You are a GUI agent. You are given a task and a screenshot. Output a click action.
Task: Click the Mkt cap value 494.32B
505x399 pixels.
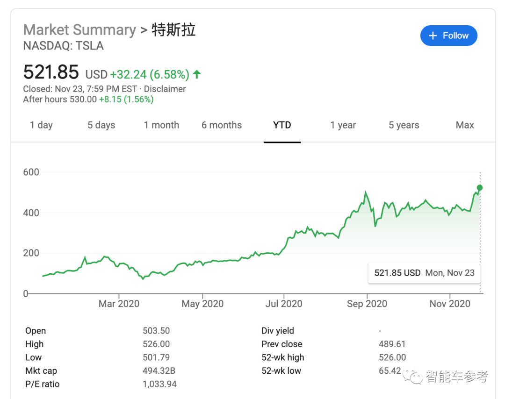point(159,370)
